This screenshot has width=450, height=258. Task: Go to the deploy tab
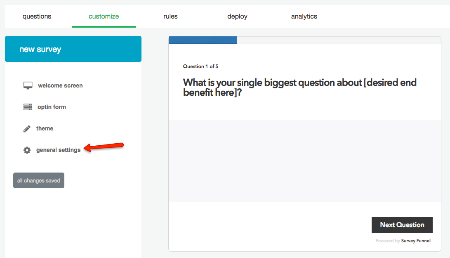(x=237, y=17)
